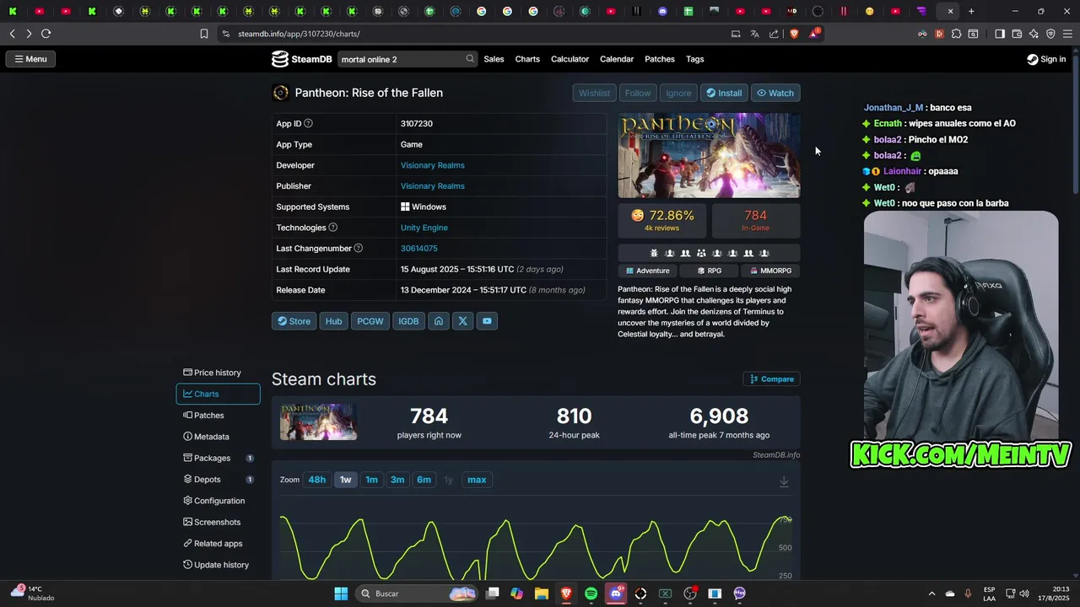Set chart zoom to 1m
The width and height of the screenshot is (1080, 607).
point(371,480)
